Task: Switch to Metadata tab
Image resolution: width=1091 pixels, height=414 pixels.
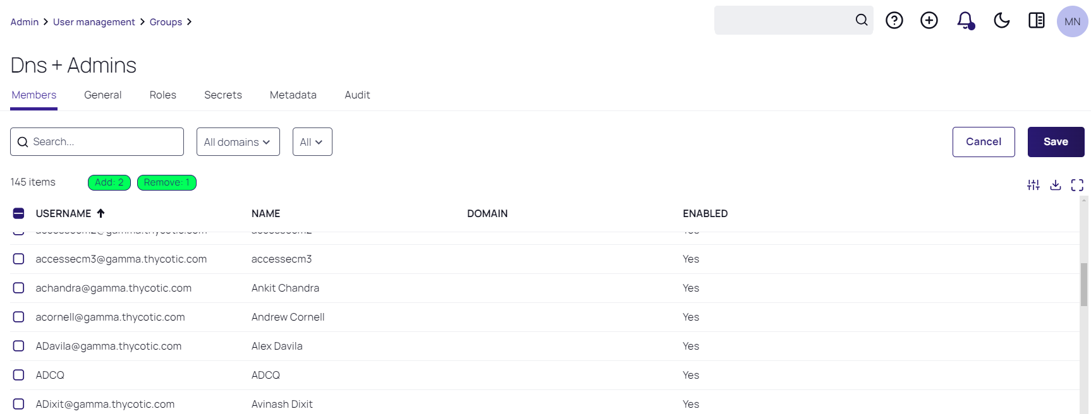Action: click(293, 95)
